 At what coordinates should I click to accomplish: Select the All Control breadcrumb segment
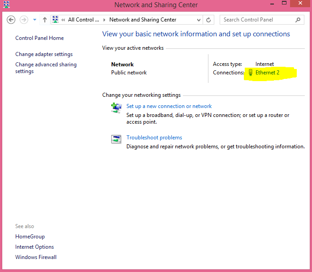tap(83, 20)
